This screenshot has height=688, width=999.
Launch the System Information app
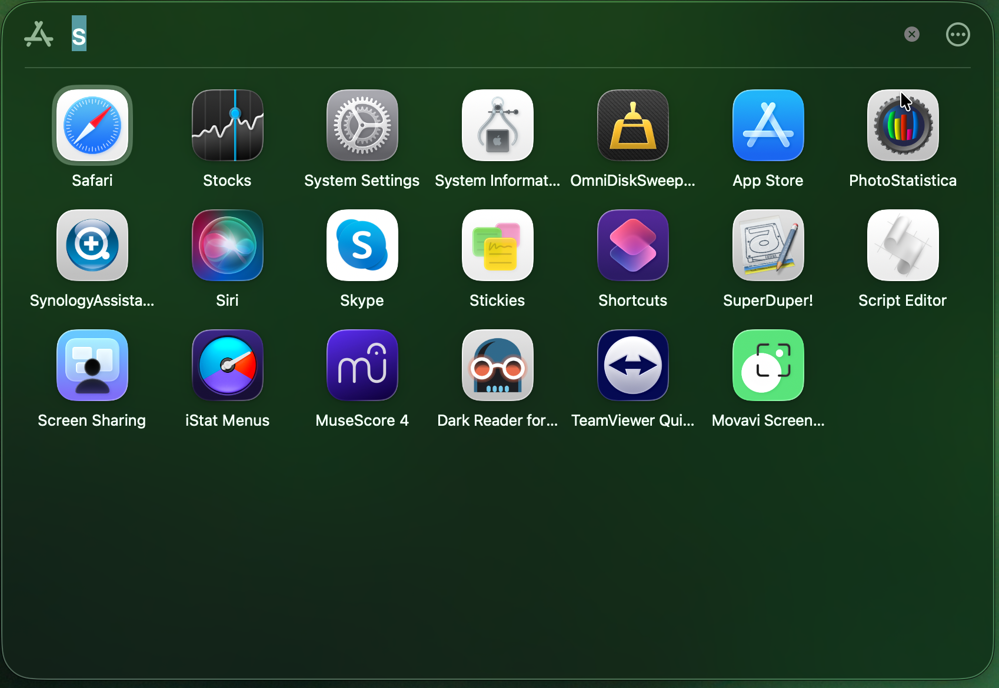498,125
